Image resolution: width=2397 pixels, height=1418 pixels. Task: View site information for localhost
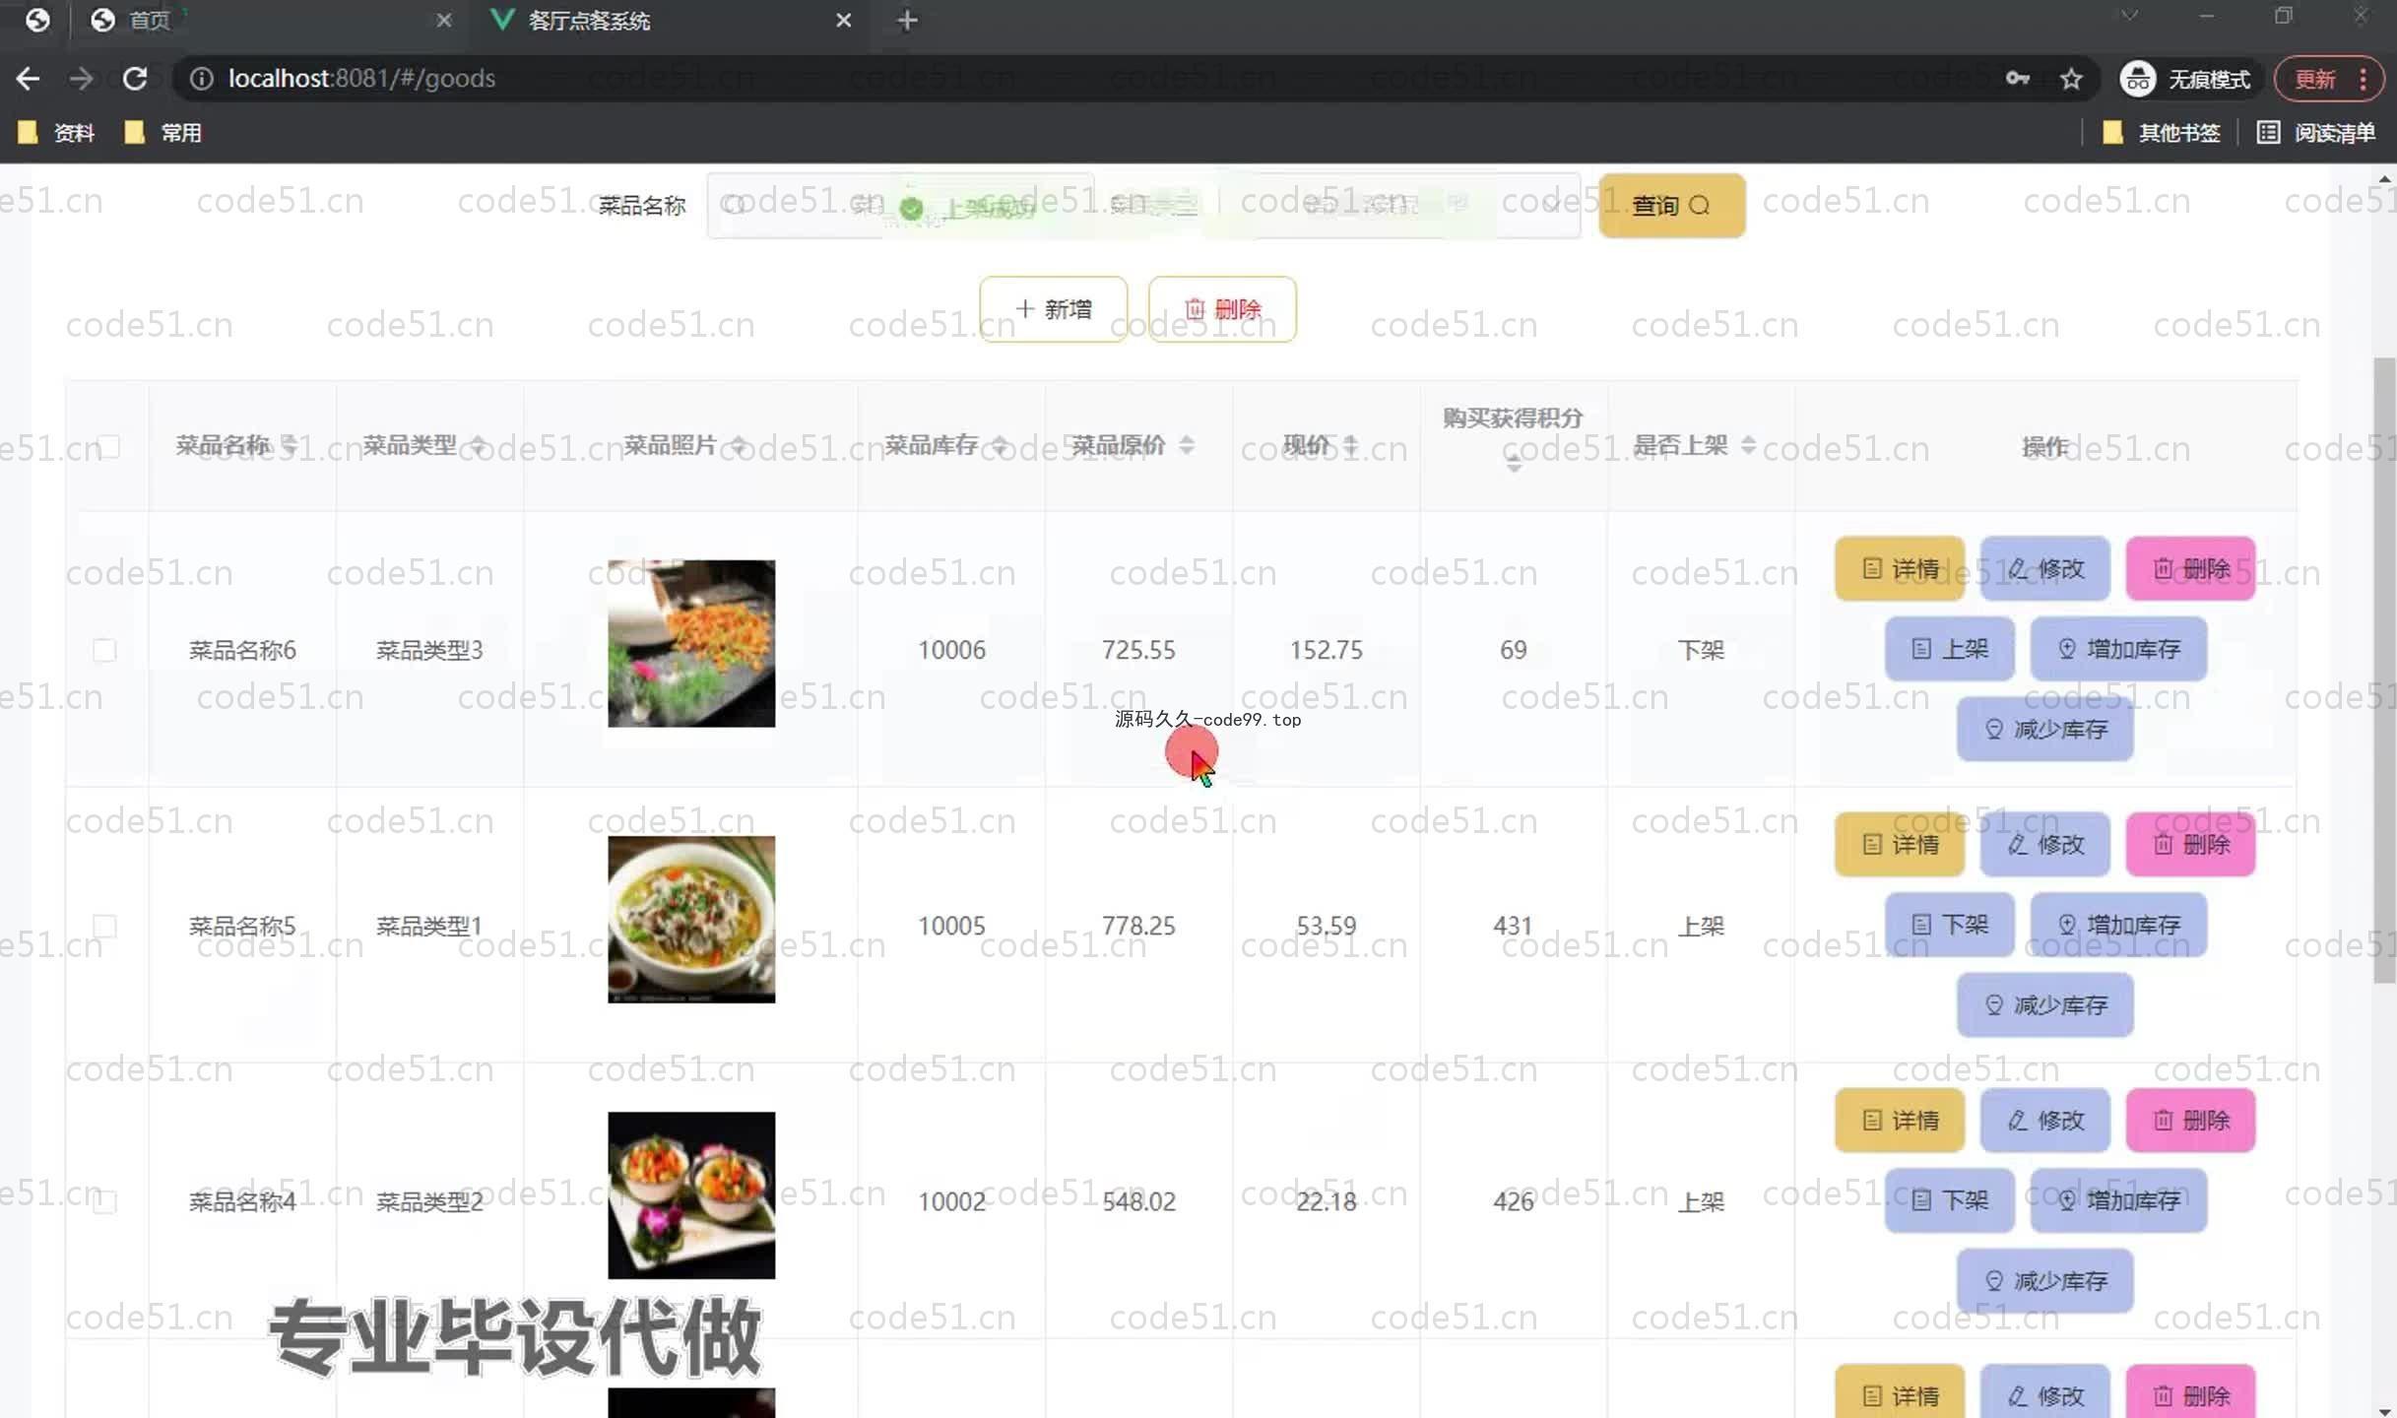click(201, 79)
